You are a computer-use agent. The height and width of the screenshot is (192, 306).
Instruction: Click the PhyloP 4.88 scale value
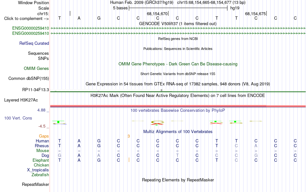pyautogui.click(x=41, y=110)
